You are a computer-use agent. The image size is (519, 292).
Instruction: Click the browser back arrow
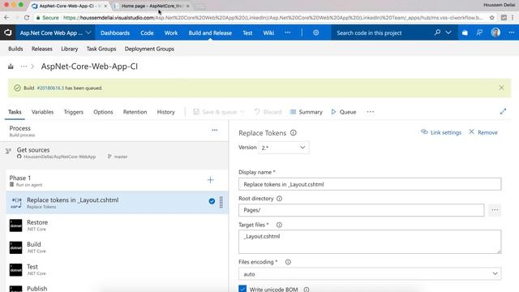pos(6,18)
